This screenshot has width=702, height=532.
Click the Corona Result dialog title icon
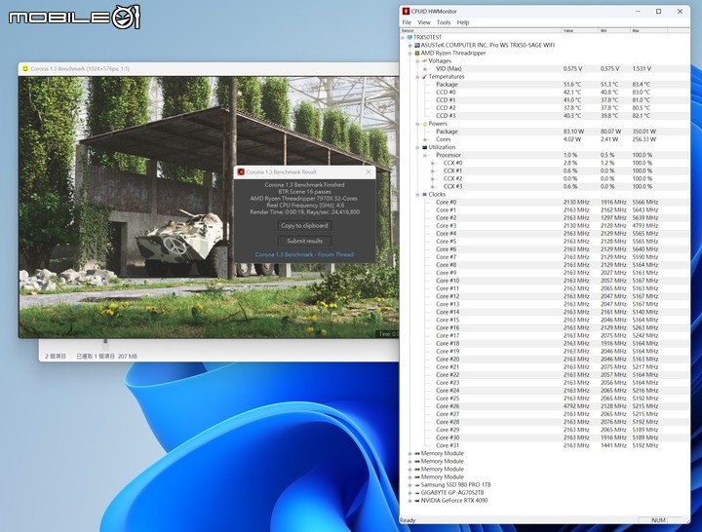(x=241, y=171)
